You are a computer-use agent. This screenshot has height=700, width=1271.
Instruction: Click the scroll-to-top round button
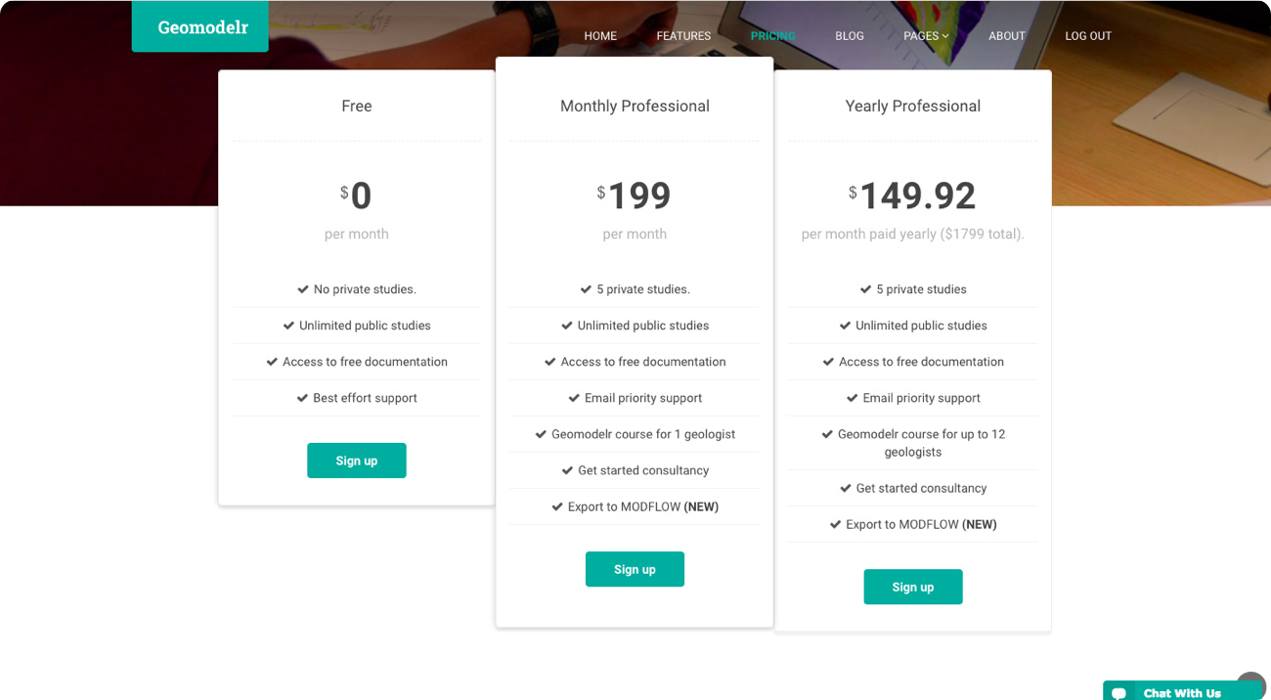click(1250, 682)
